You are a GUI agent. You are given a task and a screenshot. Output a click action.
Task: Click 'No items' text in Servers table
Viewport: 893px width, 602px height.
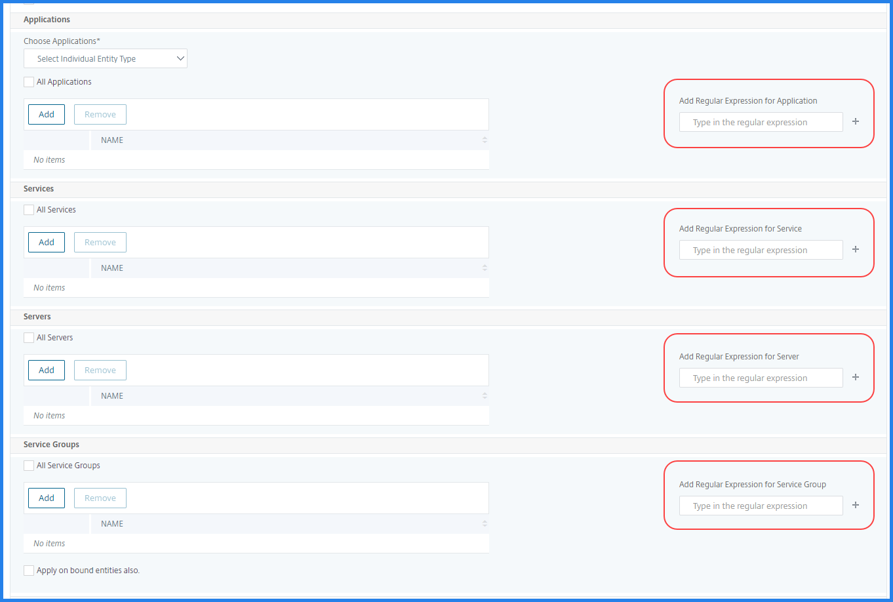click(x=49, y=415)
